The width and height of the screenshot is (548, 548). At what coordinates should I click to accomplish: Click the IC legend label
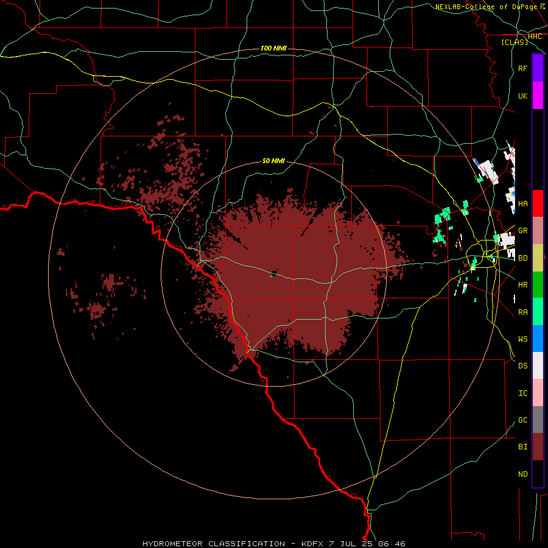522,393
